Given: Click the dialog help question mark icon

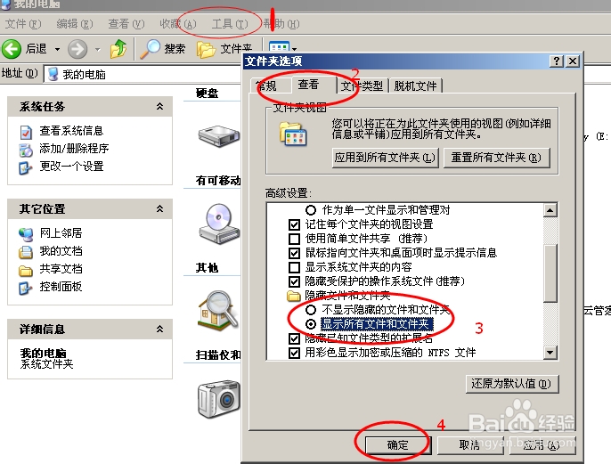Looking at the screenshot, I should point(557,61).
